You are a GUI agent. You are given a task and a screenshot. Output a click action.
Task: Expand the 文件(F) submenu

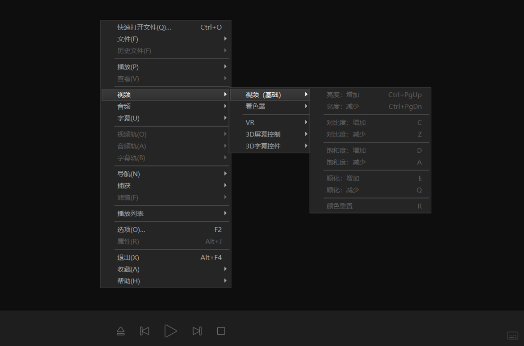(x=166, y=39)
